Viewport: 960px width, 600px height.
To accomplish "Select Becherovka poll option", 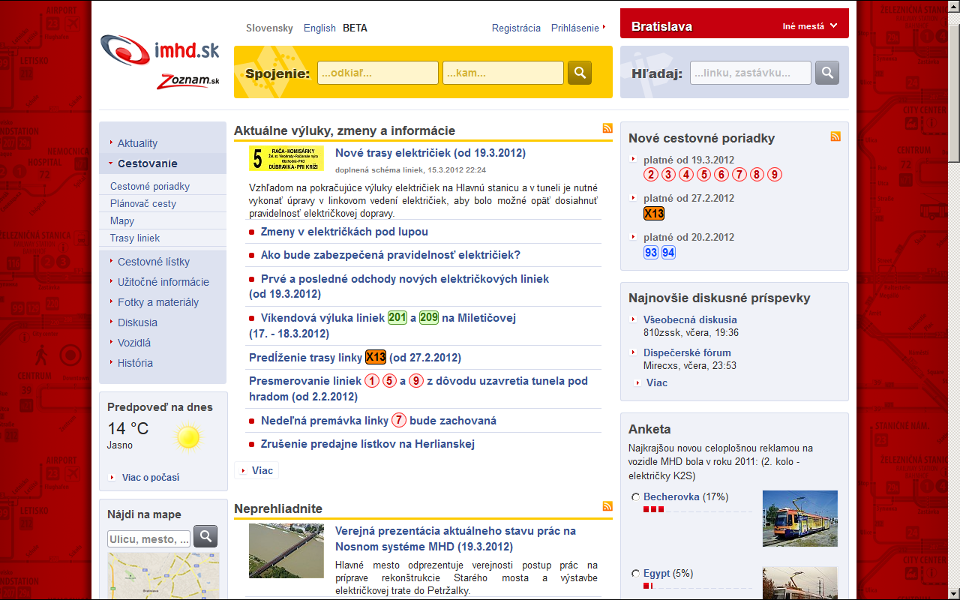I will pyautogui.click(x=635, y=497).
